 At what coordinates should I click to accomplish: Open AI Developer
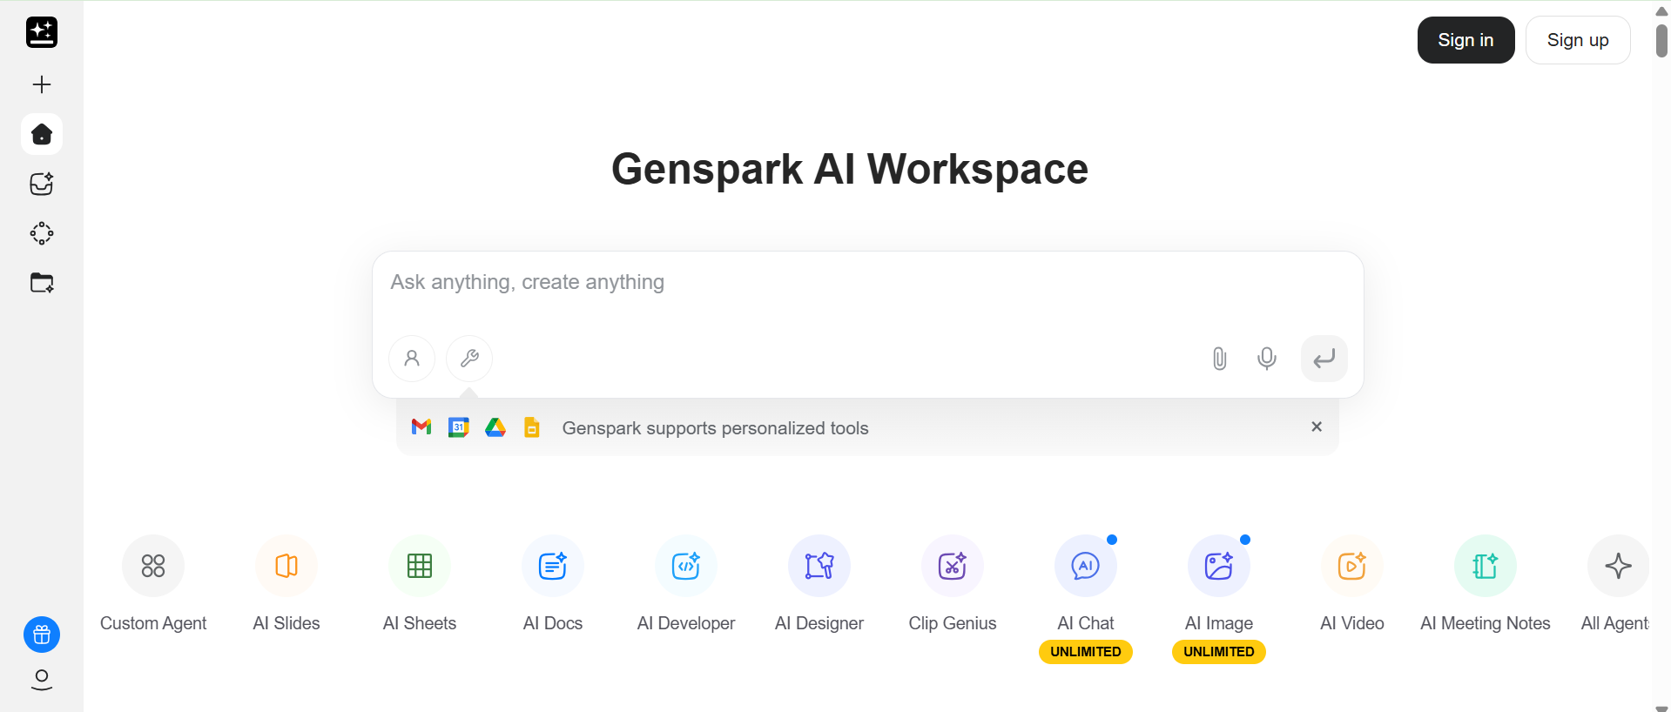coord(686,585)
